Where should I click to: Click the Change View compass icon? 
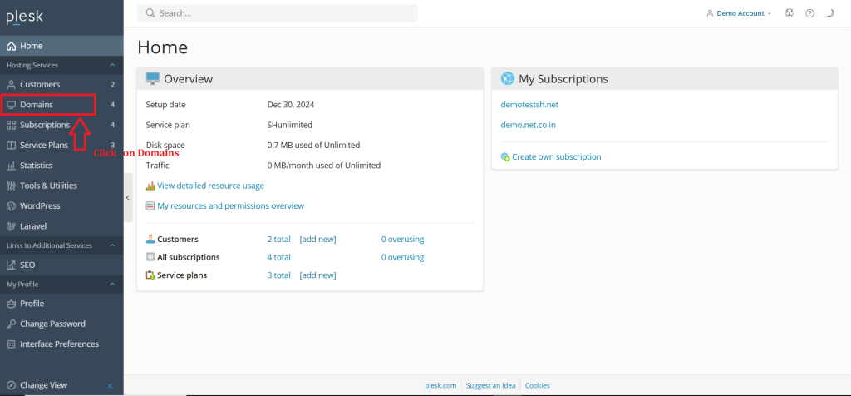11,385
